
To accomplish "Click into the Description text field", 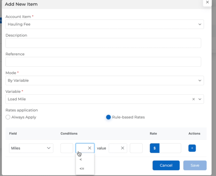I will [x=103, y=43].
